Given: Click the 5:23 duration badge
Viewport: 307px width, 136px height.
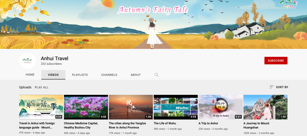Looking at the screenshot, I should (59, 117).
